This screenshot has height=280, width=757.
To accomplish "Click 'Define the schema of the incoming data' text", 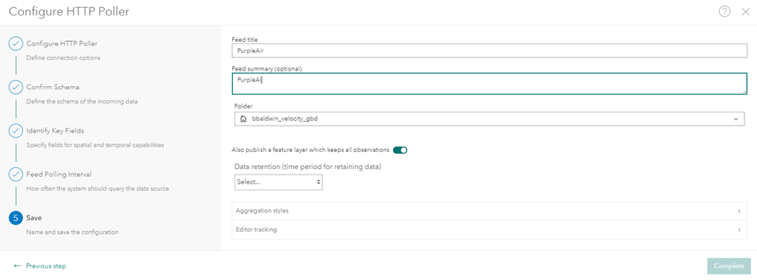I will 82,101.
